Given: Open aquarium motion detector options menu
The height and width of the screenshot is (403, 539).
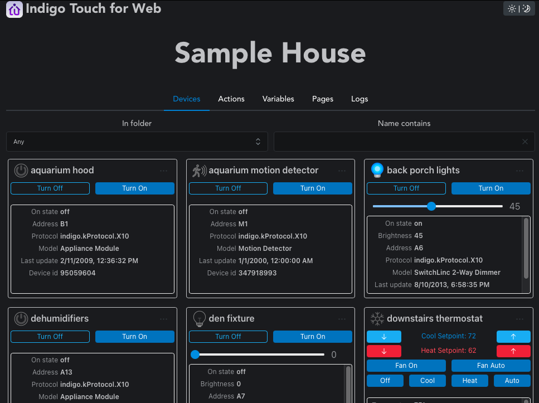Looking at the screenshot, I should 342,171.
